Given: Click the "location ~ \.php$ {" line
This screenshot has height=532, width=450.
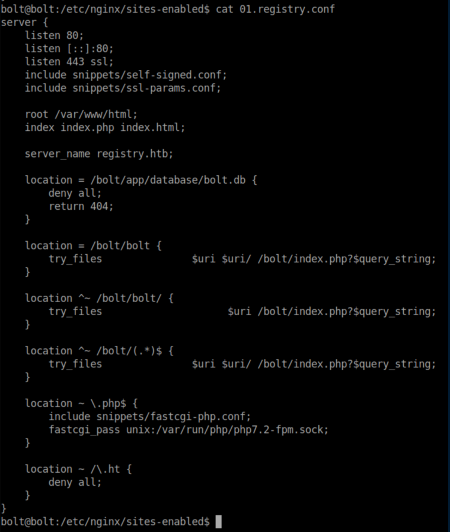Looking at the screenshot, I should pos(81,403).
